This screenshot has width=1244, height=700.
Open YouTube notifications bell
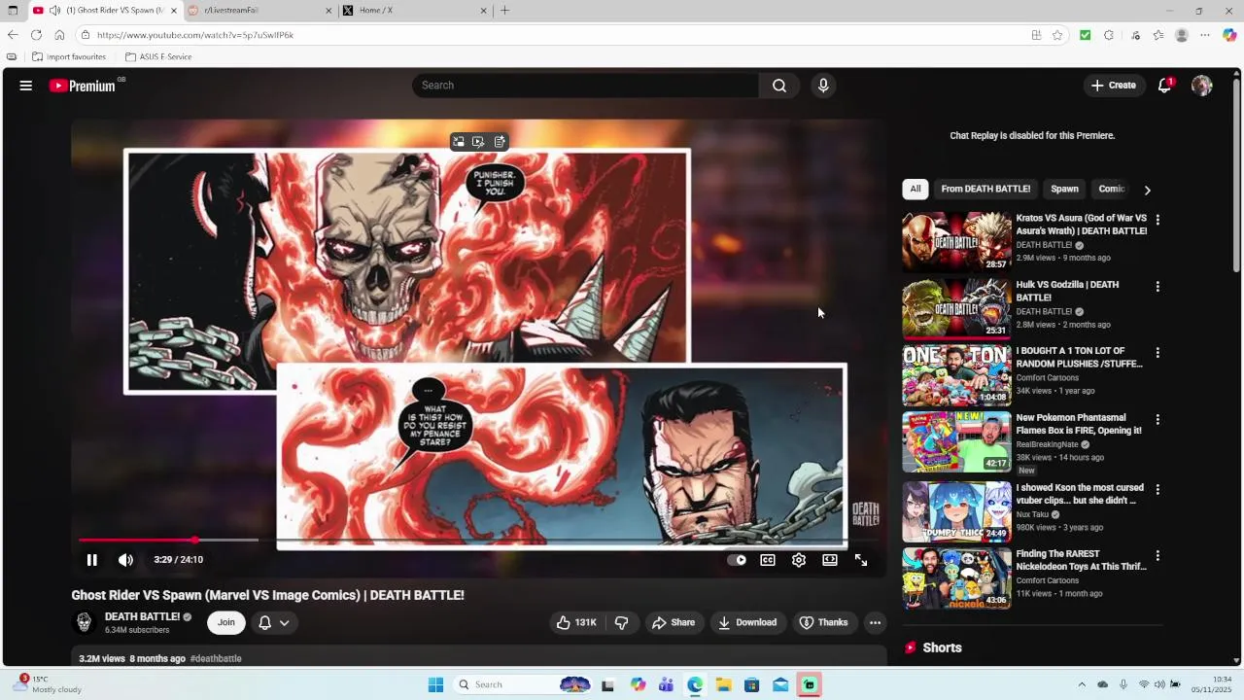[1164, 86]
